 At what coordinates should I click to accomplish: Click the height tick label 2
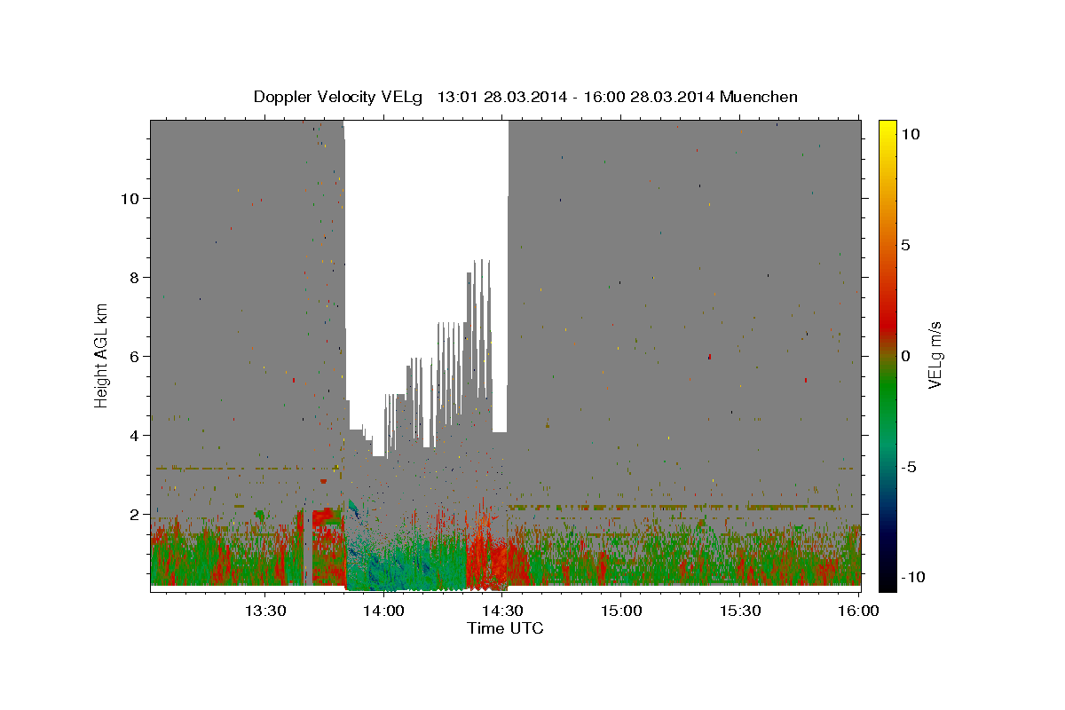[133, 514]
